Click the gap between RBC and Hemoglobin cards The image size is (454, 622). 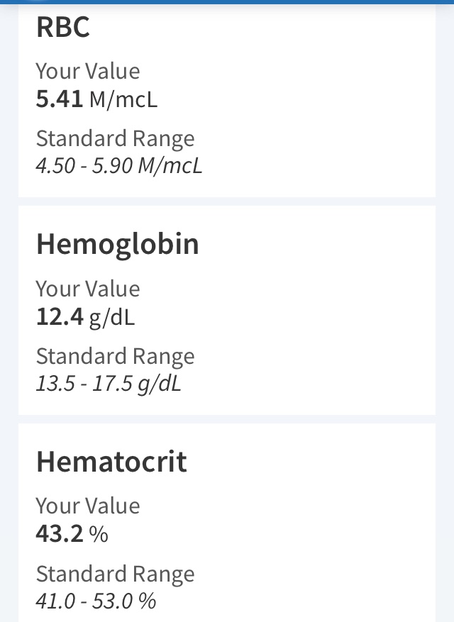tap(227, 201)
